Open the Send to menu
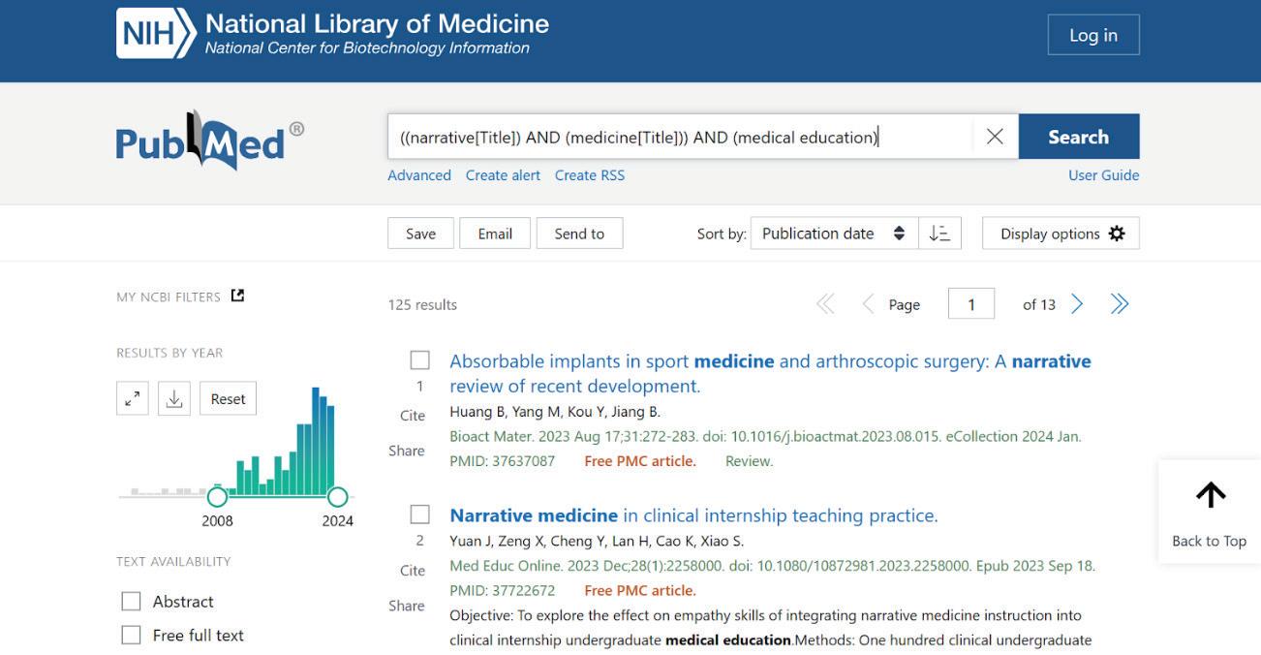1261x655 pixels. (x=579, y=234)
